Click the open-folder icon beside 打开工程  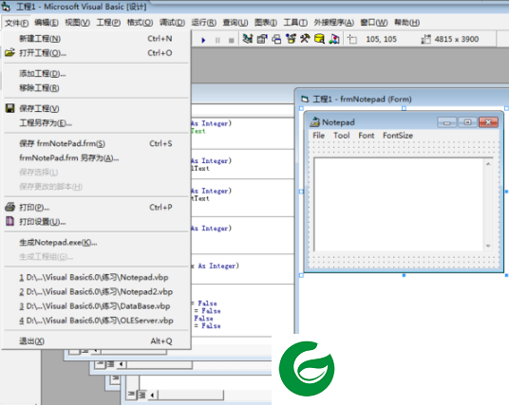(10, 52)
